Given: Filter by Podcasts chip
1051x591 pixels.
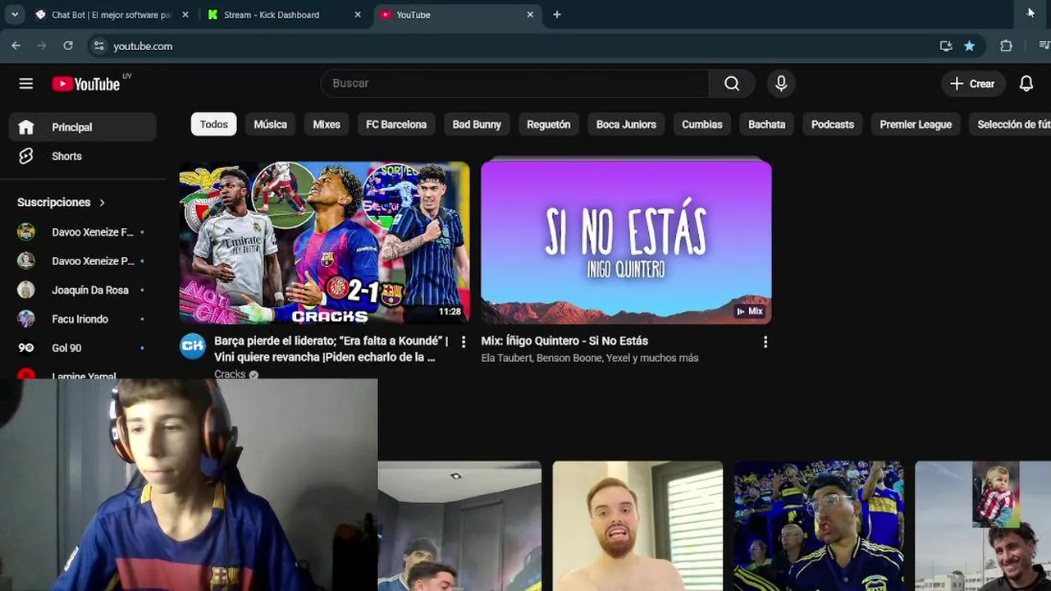Looking at the screenshot, I should click(x=833, y=125).
